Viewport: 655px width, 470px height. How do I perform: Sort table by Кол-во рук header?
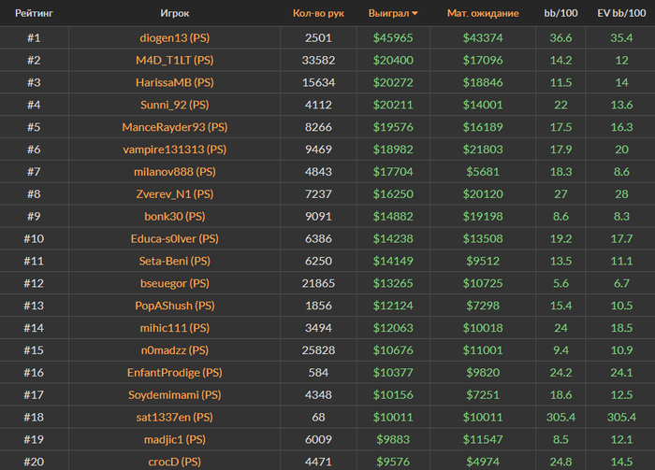point(318,13)
